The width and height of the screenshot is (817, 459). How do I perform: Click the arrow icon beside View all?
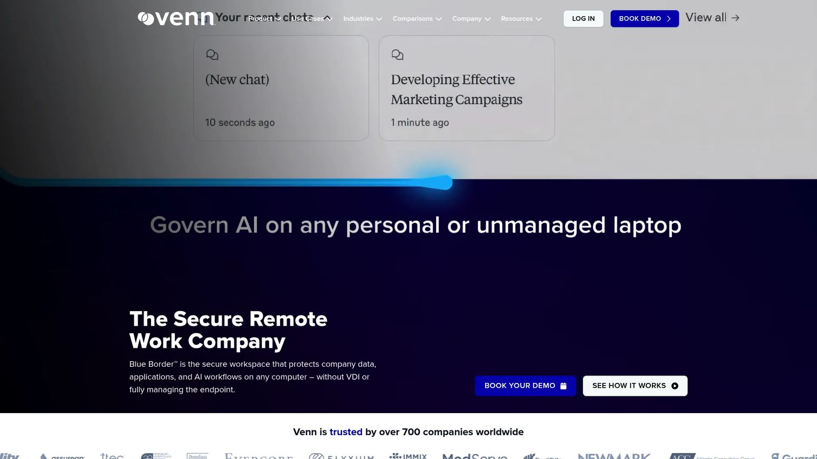tap(735, 18)
